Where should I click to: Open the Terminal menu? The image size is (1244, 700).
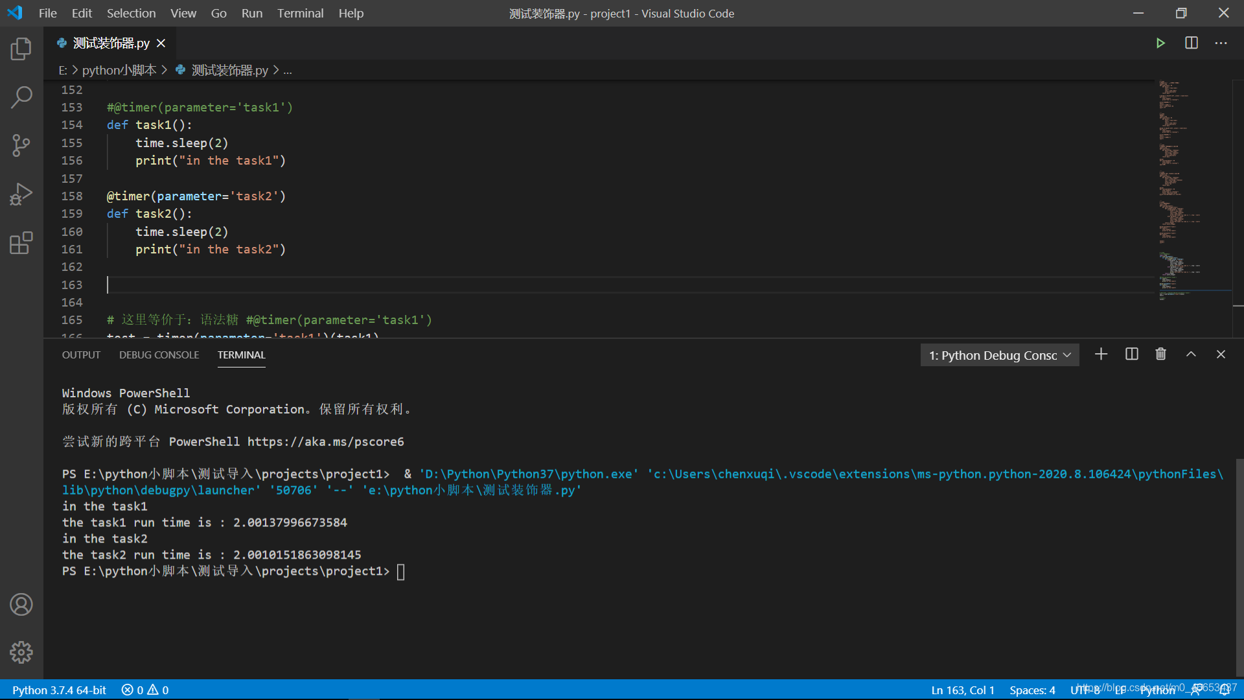click(x=300, y=13)
